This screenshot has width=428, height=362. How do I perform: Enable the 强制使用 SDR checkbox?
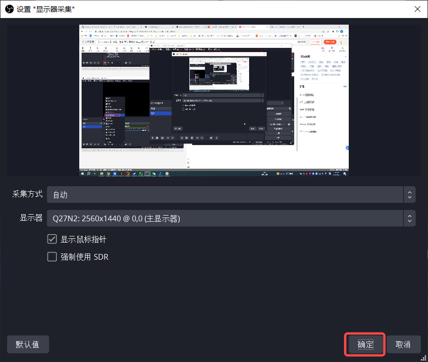pos(52,256)
